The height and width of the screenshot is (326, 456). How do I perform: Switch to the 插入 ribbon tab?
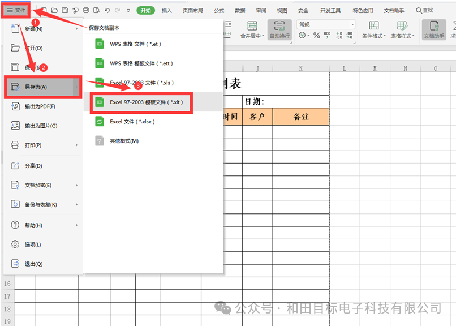[167, 11]
